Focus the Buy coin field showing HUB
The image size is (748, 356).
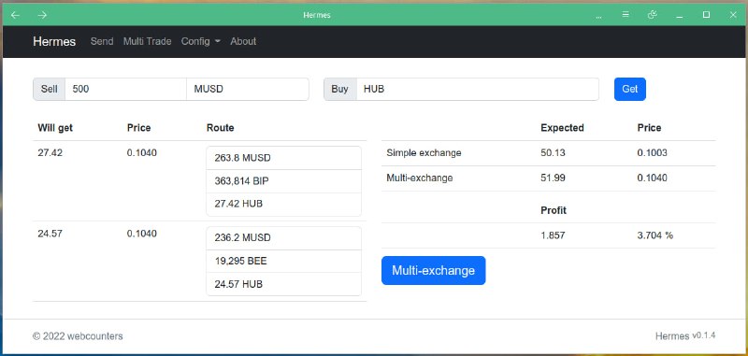pyautogui.click(x=478, y=89)
